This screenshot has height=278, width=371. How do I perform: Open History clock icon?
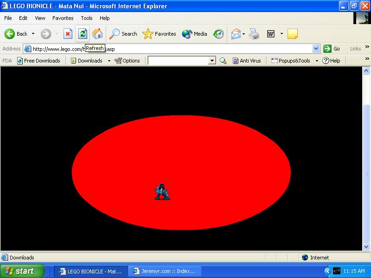pyautogui.click(x=218, y=34)
